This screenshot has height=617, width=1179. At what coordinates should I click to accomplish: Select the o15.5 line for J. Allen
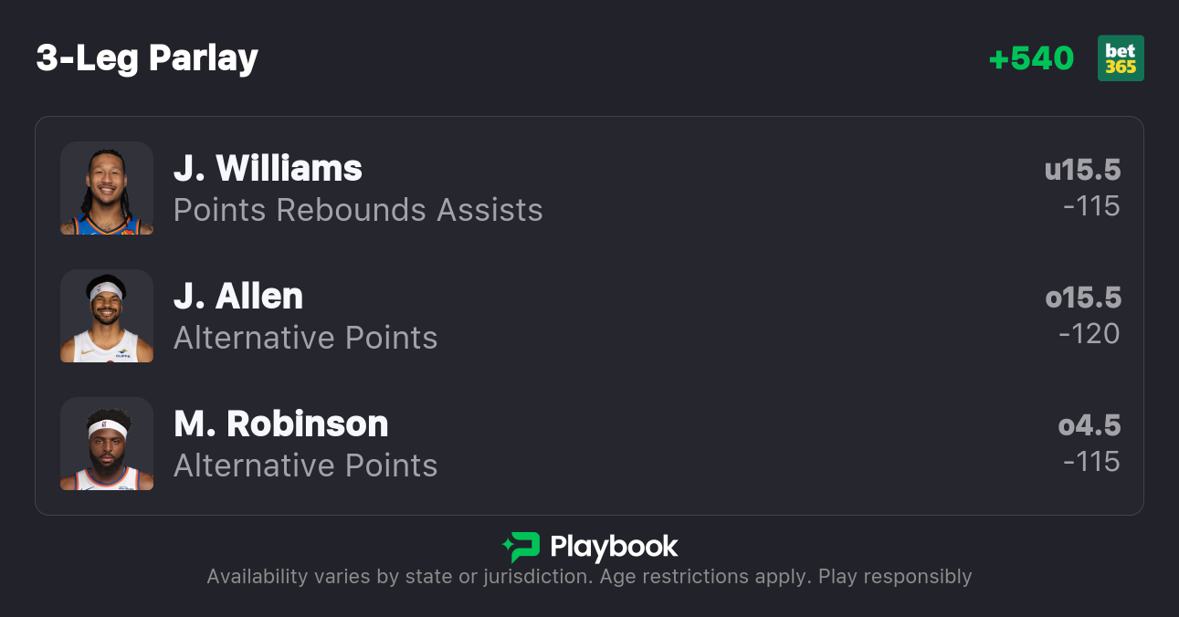click(1082, 298)
